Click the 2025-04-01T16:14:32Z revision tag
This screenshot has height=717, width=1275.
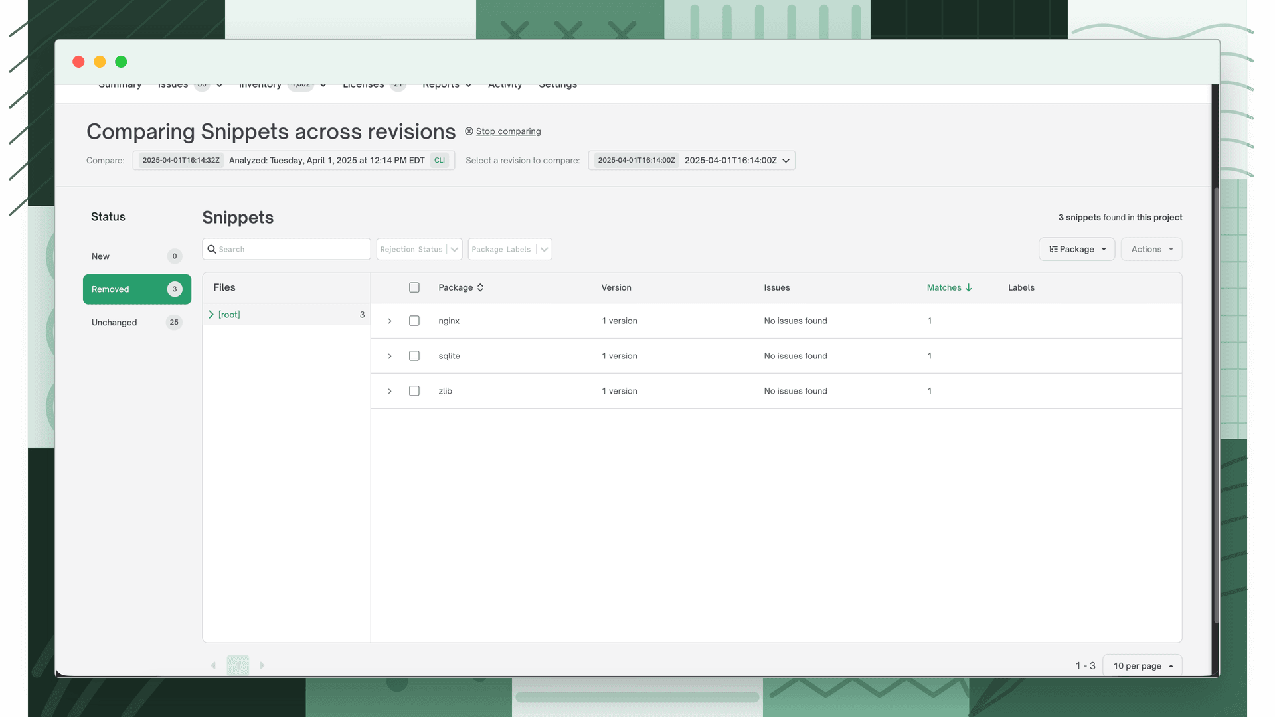[181, 160]
